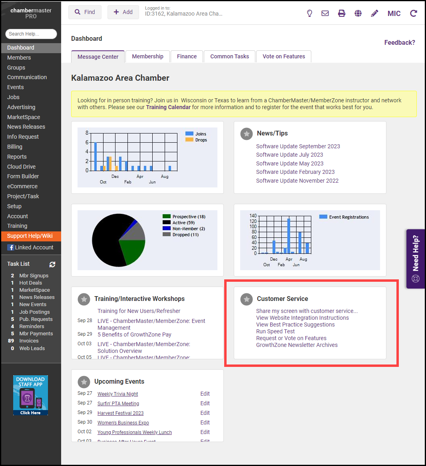Click the star icon beside News/Tips
Viewport: 426px width, 466px height.
(247, 133)
